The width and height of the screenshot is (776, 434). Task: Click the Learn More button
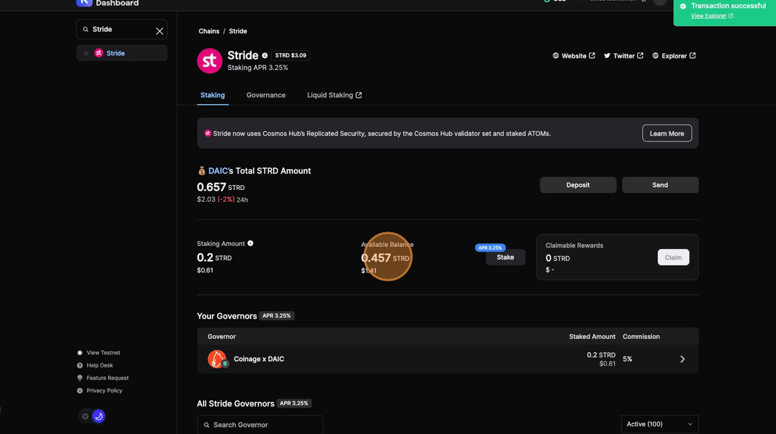[x=667, y=133]
